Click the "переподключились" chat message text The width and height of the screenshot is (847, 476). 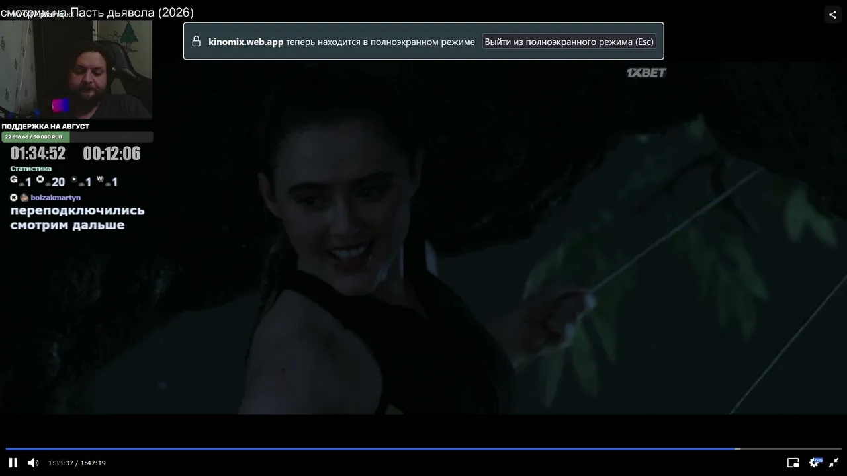(77, 210)
